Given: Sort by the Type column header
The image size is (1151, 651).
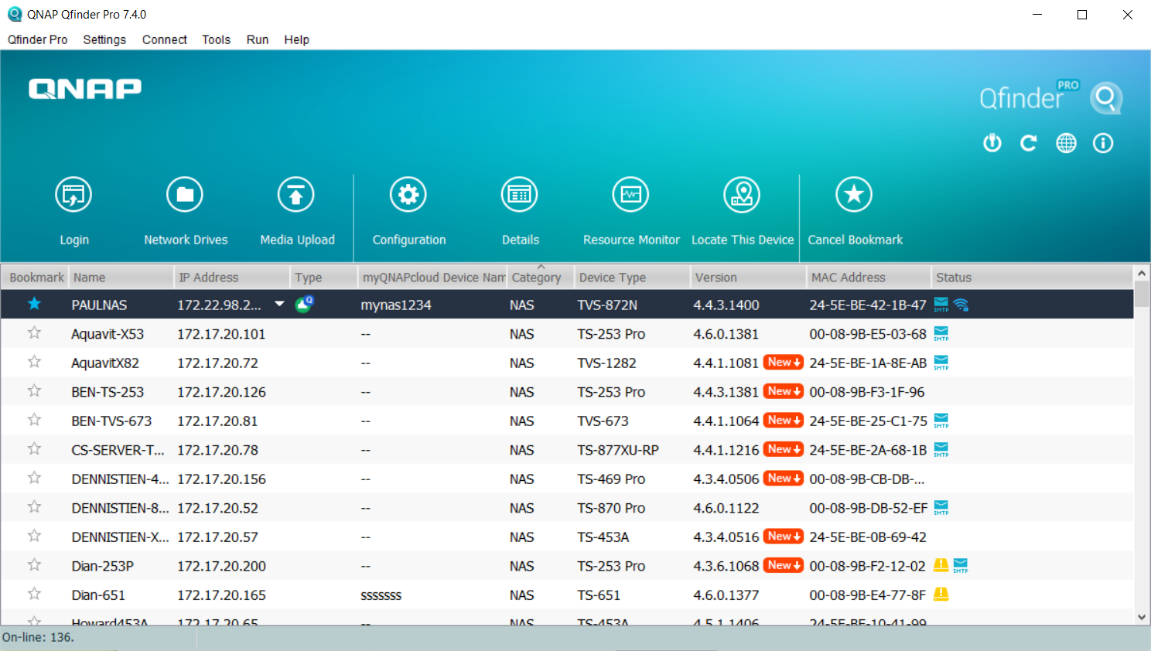Looking at the screenshot, I should pos(324,277).
